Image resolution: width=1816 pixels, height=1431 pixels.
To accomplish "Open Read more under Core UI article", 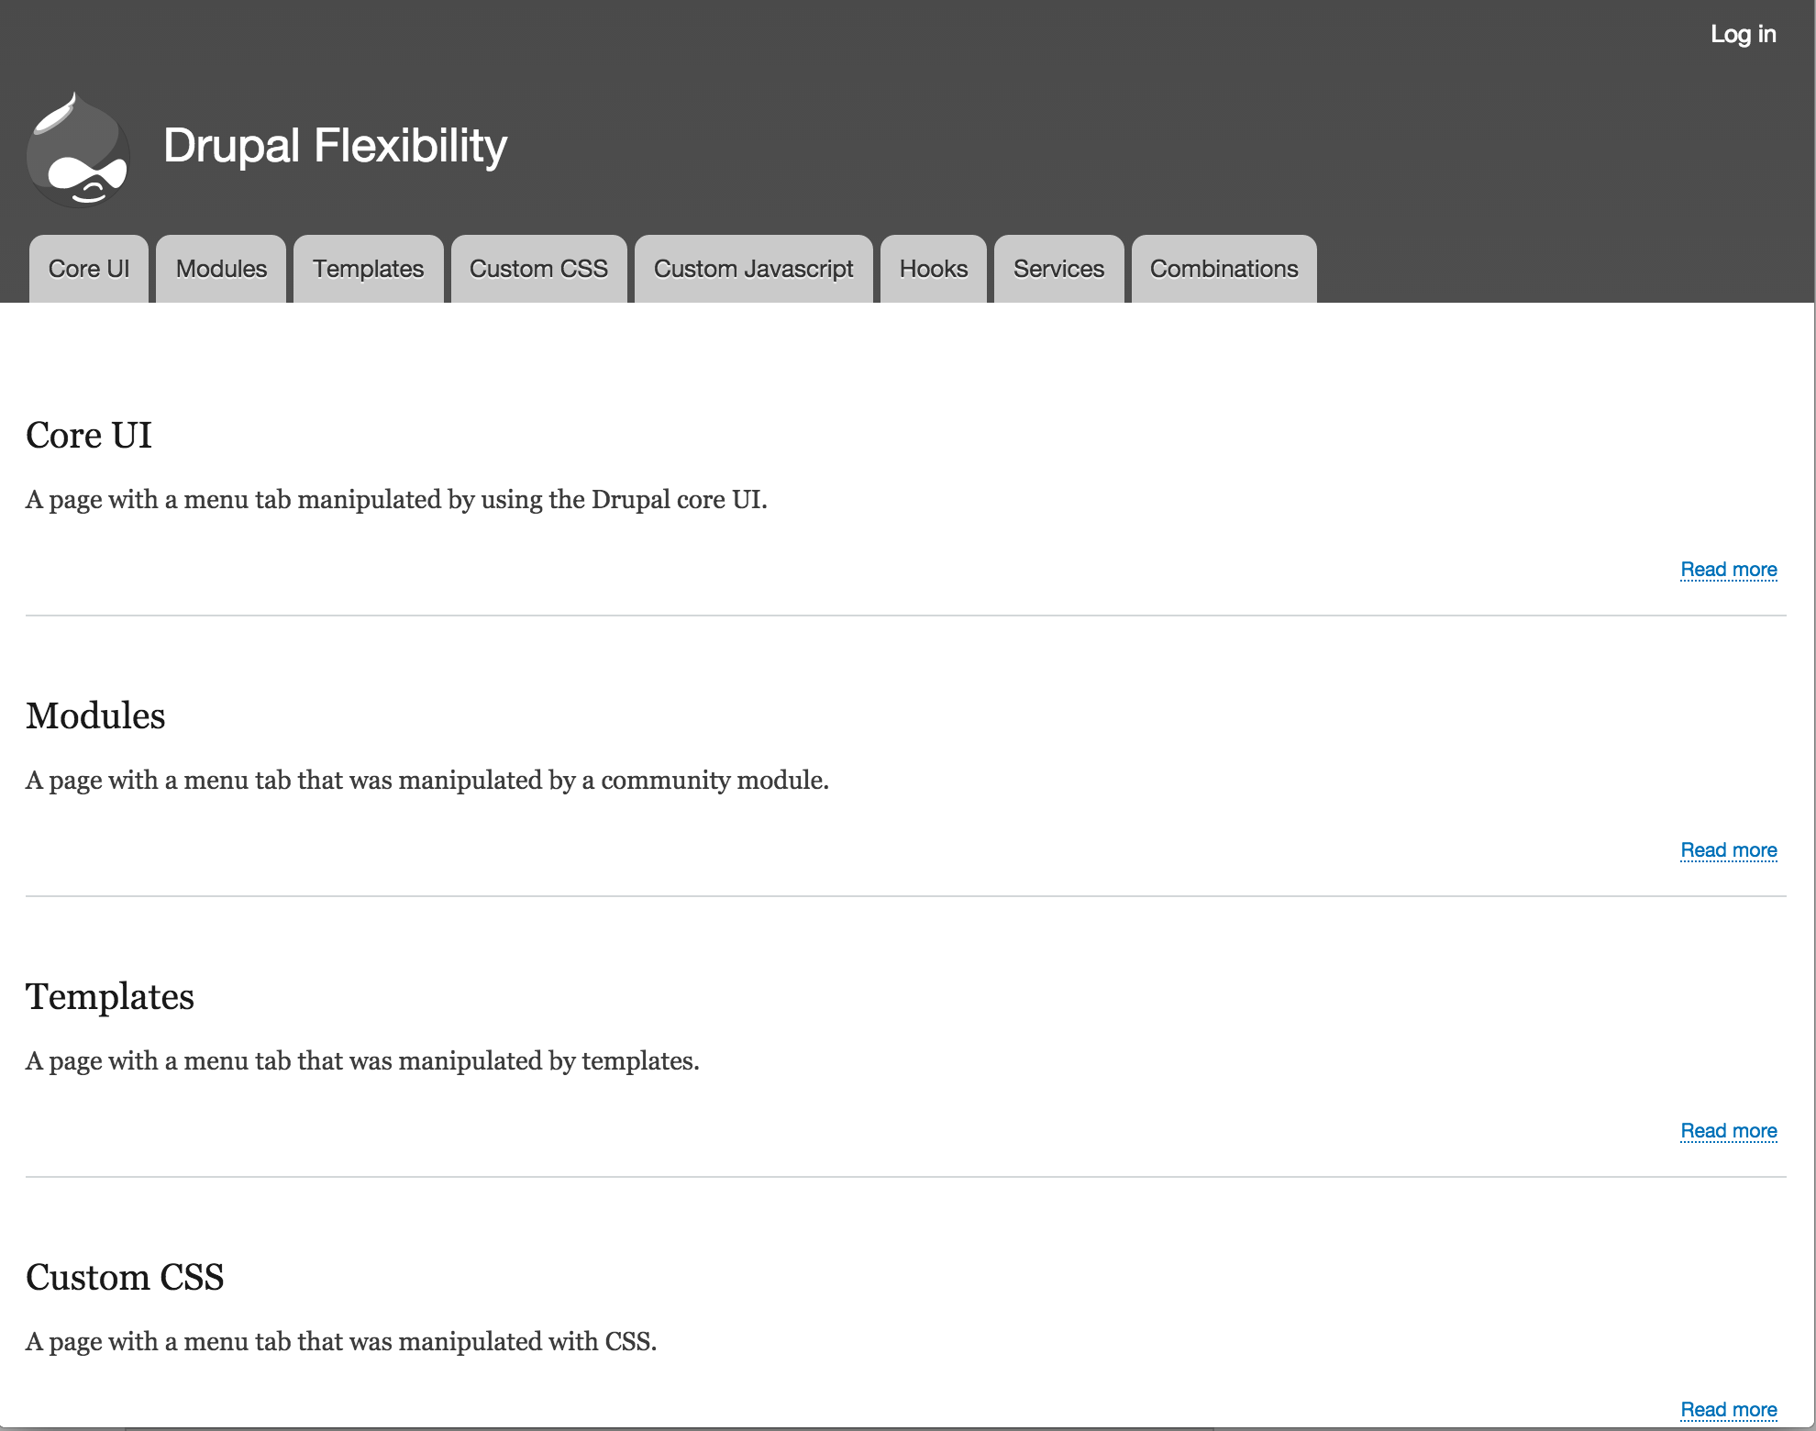I will [1729, 569].
